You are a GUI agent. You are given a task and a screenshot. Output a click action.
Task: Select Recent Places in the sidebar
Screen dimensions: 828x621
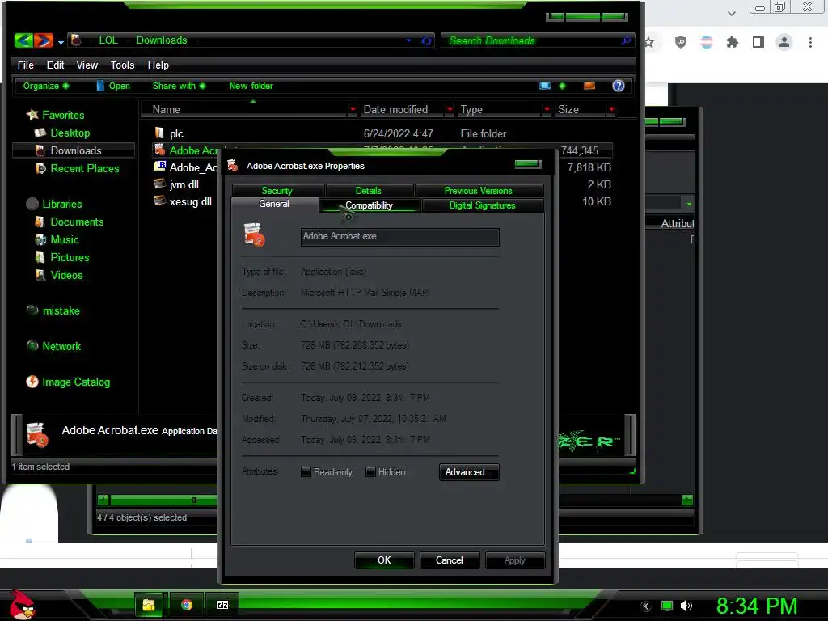(x=84, y=168)
